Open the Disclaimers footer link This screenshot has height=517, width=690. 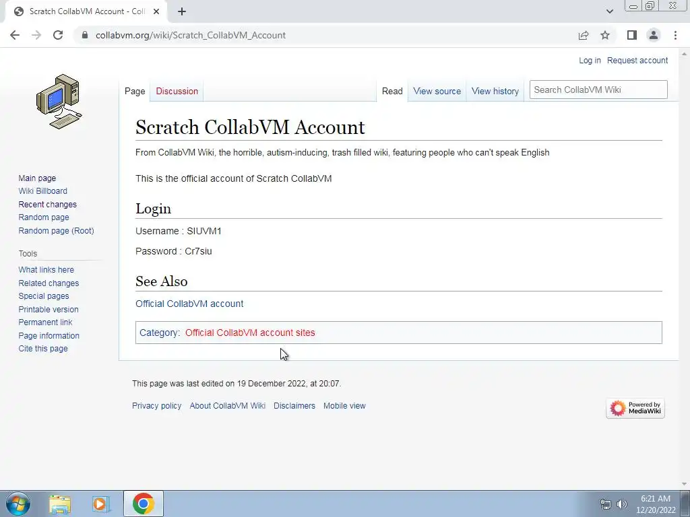pyautogui.click(x=294, y=405)
